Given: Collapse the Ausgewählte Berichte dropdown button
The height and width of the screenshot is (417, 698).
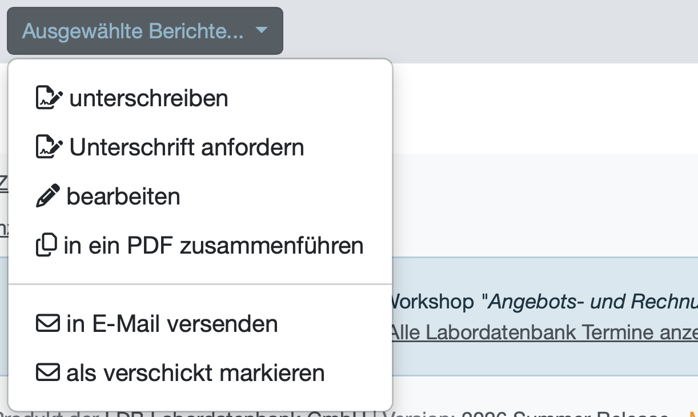Looking at the screenshot, I should (145, 31).
